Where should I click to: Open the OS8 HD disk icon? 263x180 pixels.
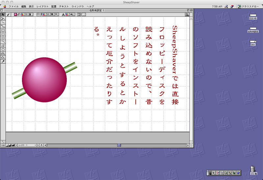(x=253, y=17)
